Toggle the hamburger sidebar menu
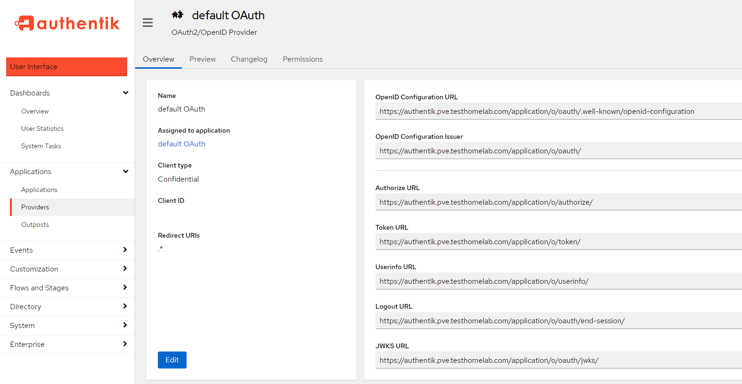This screenshot has width=742, height=384. [x=147, y=23]
